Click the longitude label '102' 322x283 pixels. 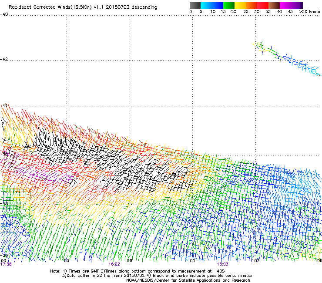click(256, 261)
